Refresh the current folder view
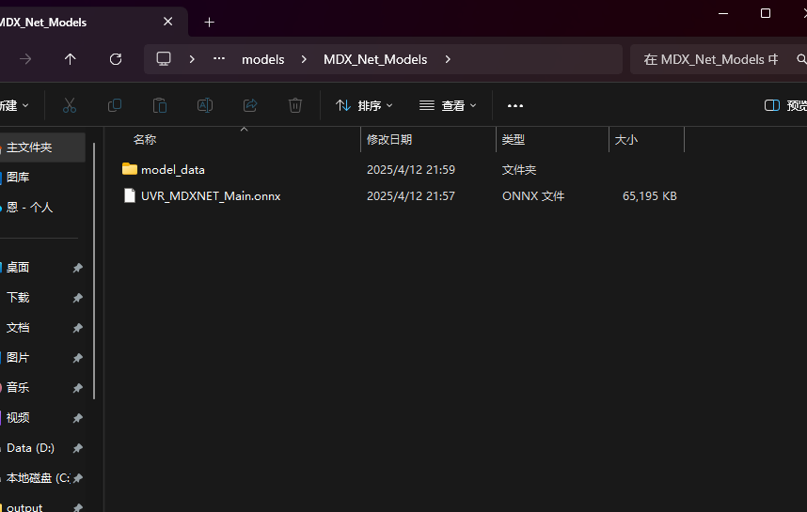807x512 pixels. [116, 59]
